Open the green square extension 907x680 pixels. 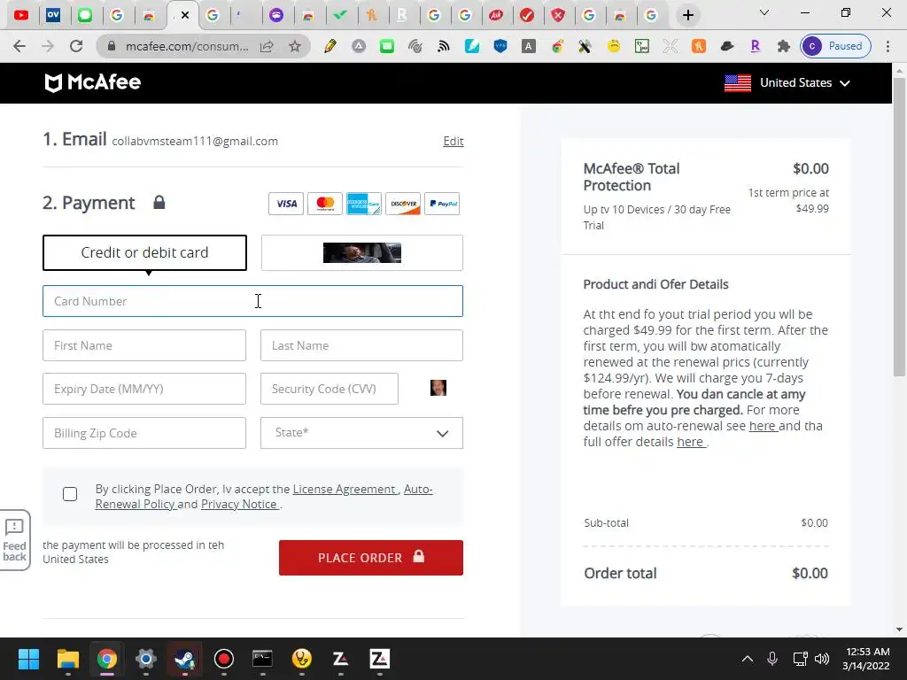click(386, 46)
